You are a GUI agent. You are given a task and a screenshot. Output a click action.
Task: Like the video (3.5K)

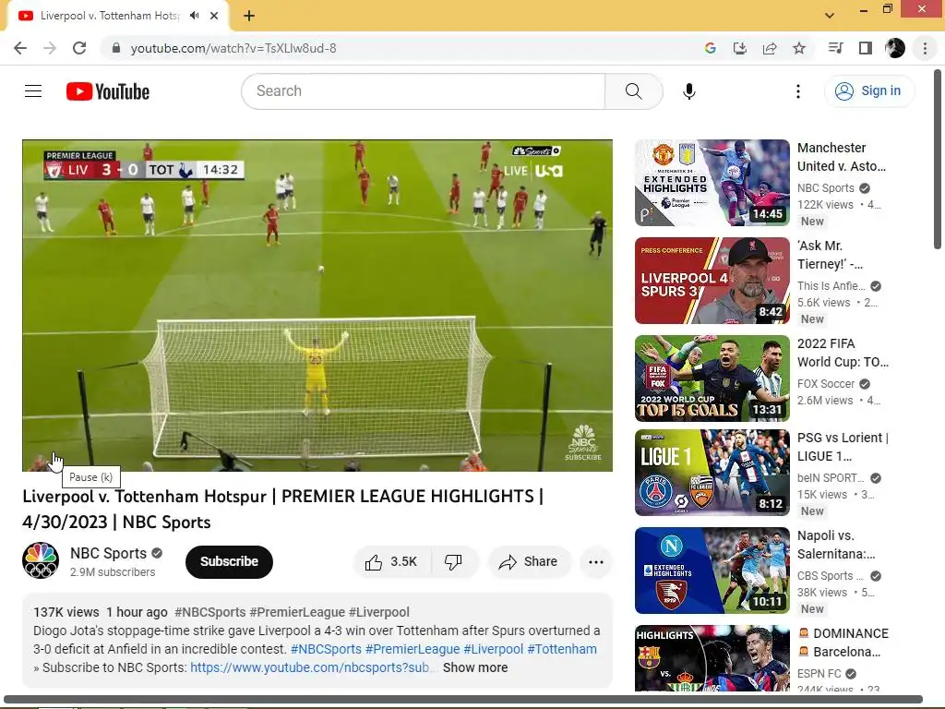[392, 562]
